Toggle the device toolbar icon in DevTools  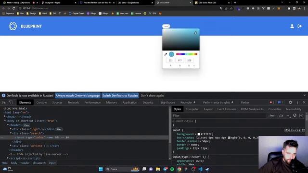tap(11, 102)
